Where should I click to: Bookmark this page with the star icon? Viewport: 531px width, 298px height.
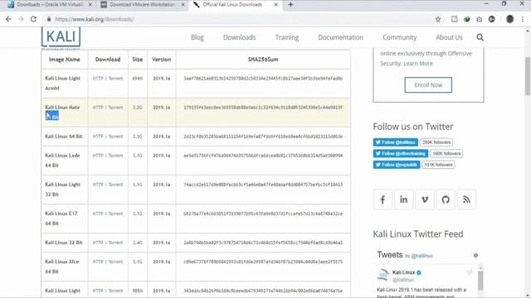[438, 19]
